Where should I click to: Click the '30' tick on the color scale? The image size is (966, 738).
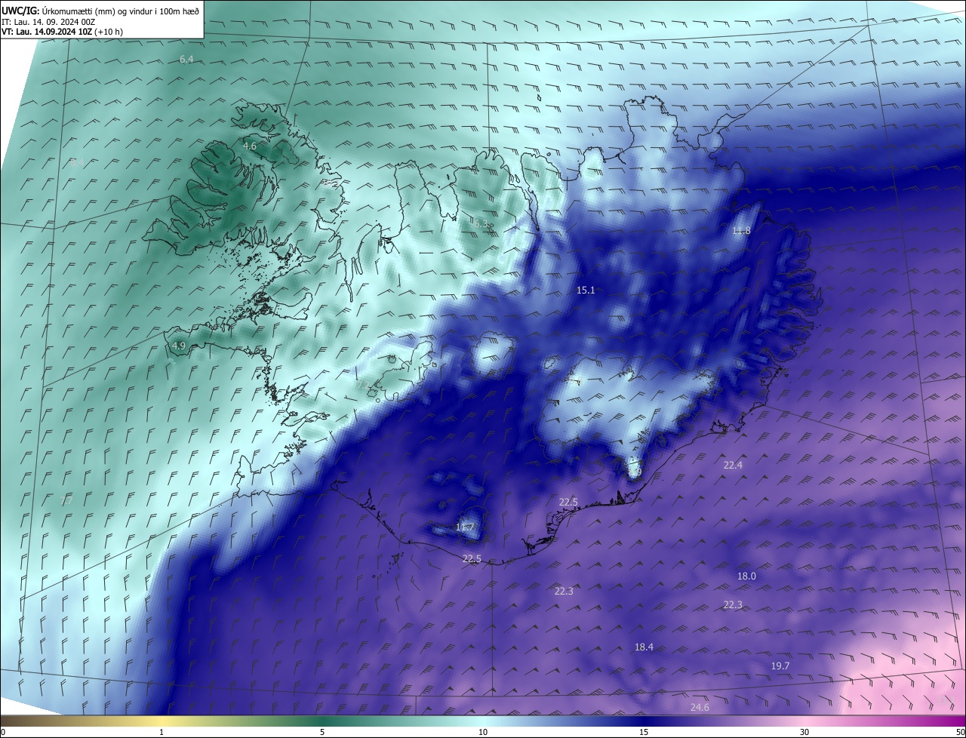pyautogui.click(x=804, y=732)
